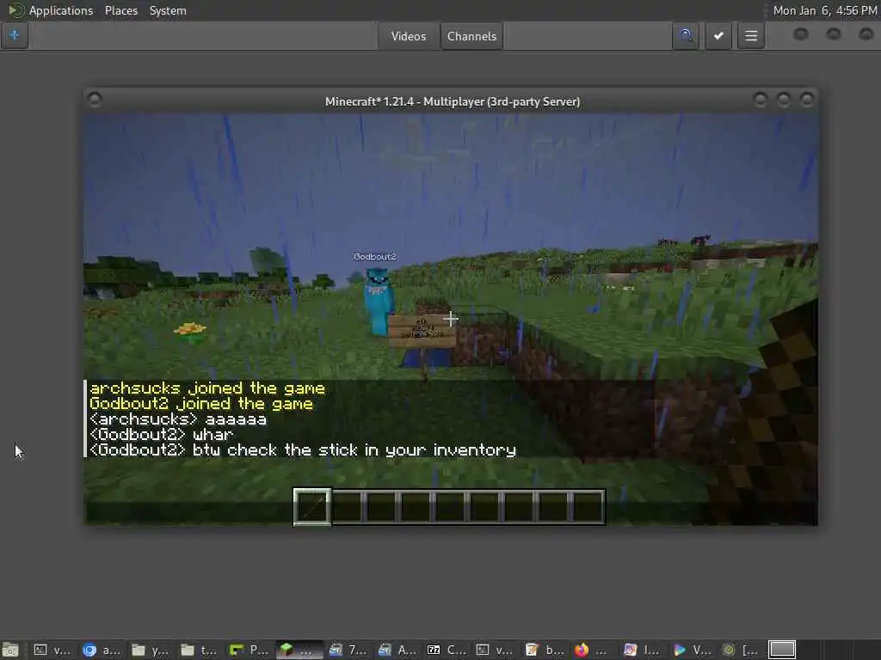Open the Places menu
The image size is (881, 660).
[x=120, y=10]
